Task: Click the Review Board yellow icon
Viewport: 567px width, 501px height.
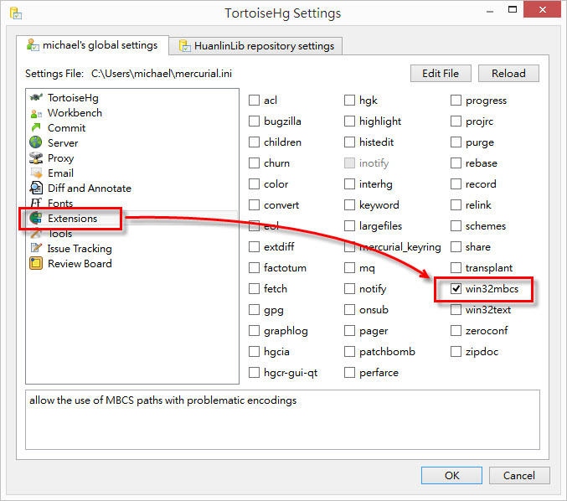Action: pos(36,263)
